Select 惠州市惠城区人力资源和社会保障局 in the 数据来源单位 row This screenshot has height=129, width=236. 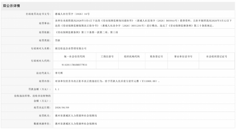click(76, 124)
